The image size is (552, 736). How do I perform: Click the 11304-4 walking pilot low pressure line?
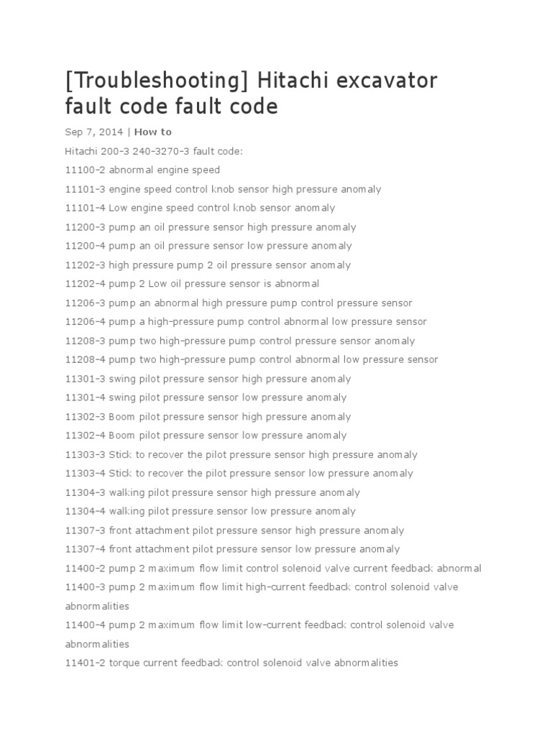pyautogui.click(x=210, y=511)
